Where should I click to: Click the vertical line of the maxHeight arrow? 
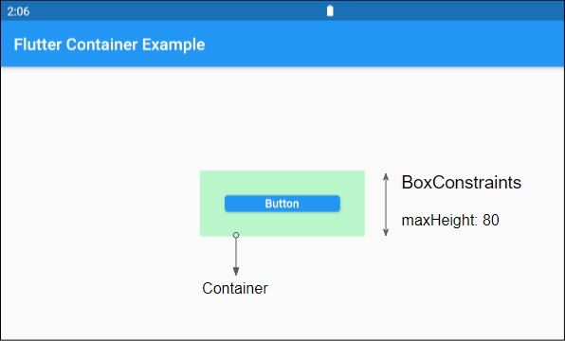tap(386, 205)
